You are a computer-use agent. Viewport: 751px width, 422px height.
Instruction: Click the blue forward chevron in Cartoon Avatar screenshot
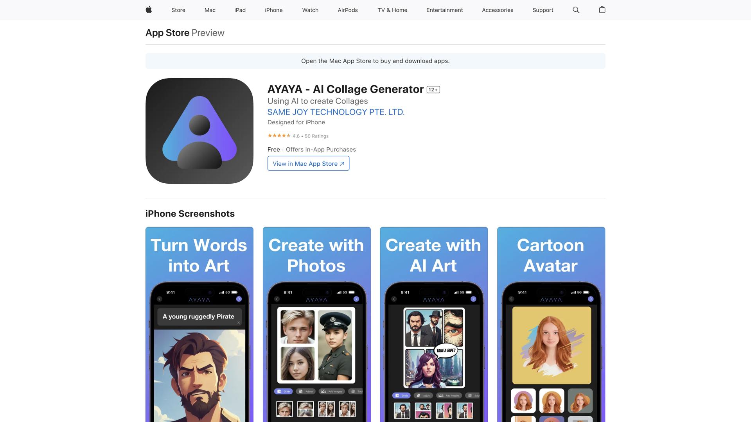[591, 299]
